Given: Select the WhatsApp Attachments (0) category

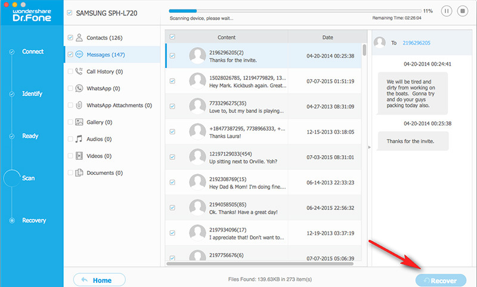Looking at the screenshot, I should click(x=112, y=105).
